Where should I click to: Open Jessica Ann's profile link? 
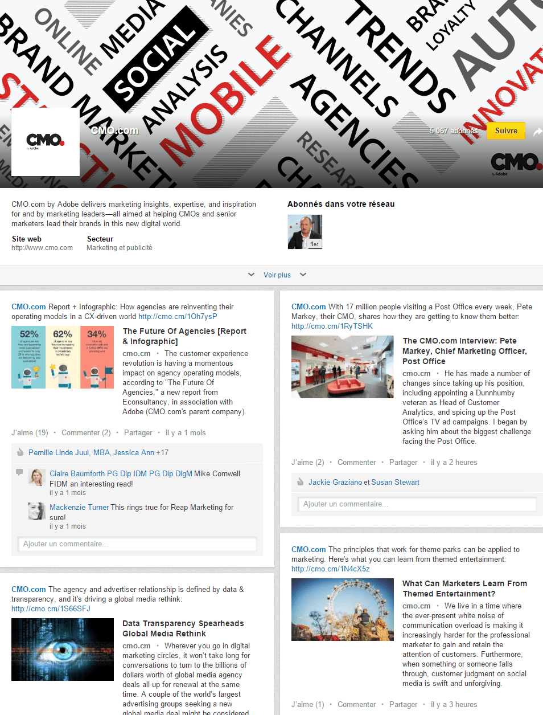point(134,453)
